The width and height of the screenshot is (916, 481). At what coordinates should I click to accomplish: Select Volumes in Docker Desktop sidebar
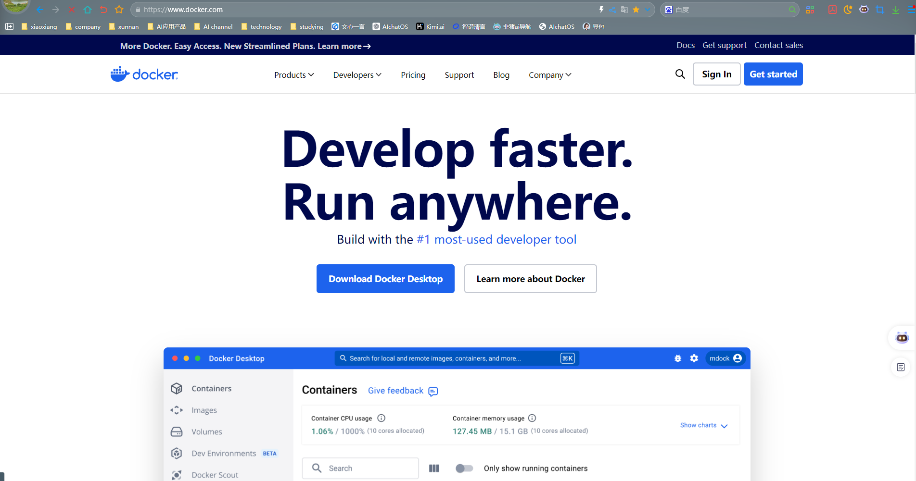[x=207, y=432]
